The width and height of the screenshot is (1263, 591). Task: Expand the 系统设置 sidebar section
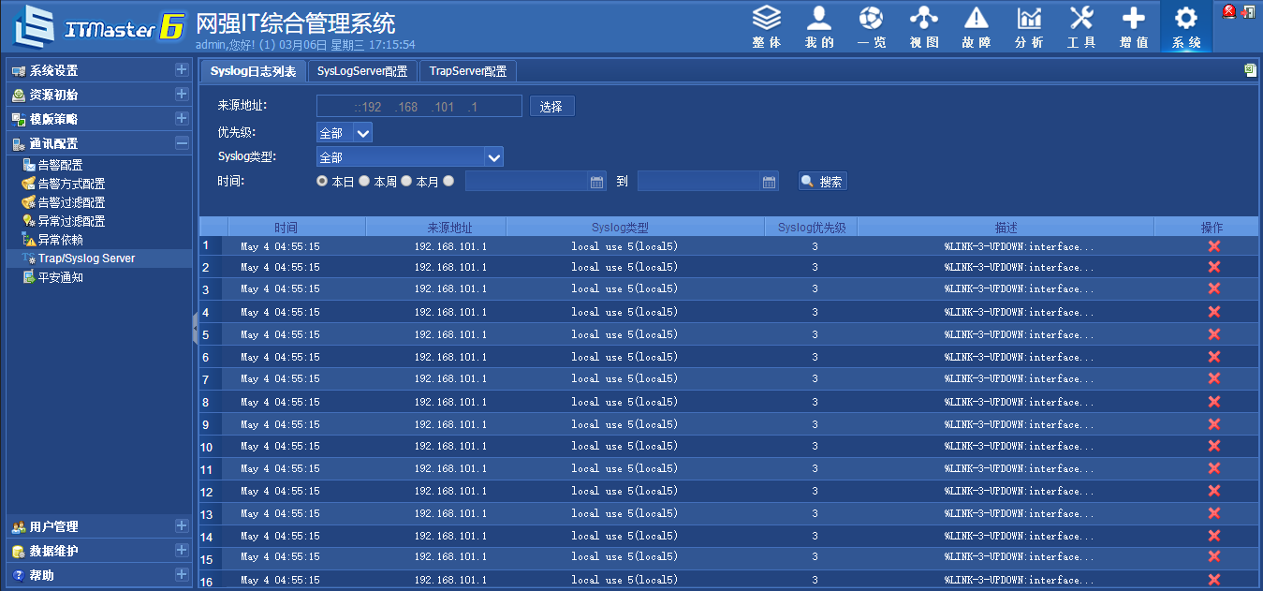[182, 70]
